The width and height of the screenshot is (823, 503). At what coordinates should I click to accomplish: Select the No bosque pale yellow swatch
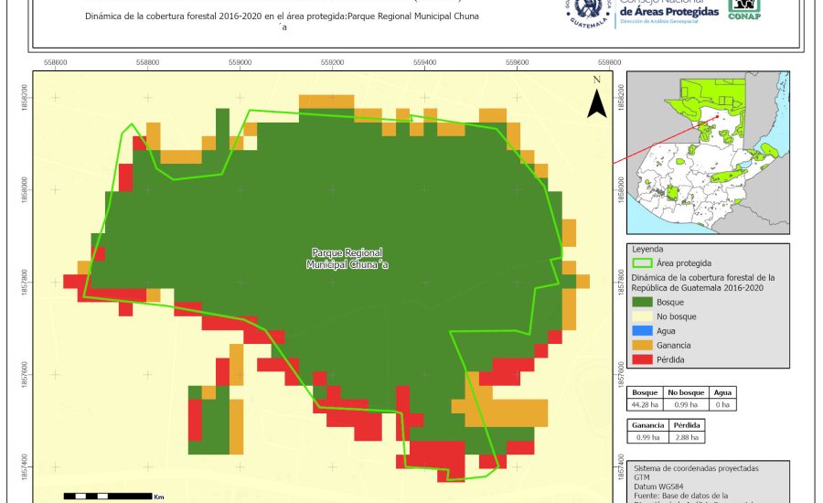(x=641, y=316)
